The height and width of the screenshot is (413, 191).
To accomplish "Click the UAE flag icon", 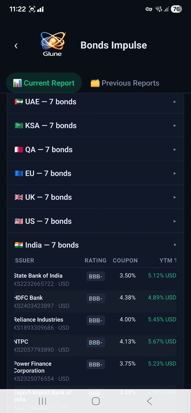I will tap(19, 101).
